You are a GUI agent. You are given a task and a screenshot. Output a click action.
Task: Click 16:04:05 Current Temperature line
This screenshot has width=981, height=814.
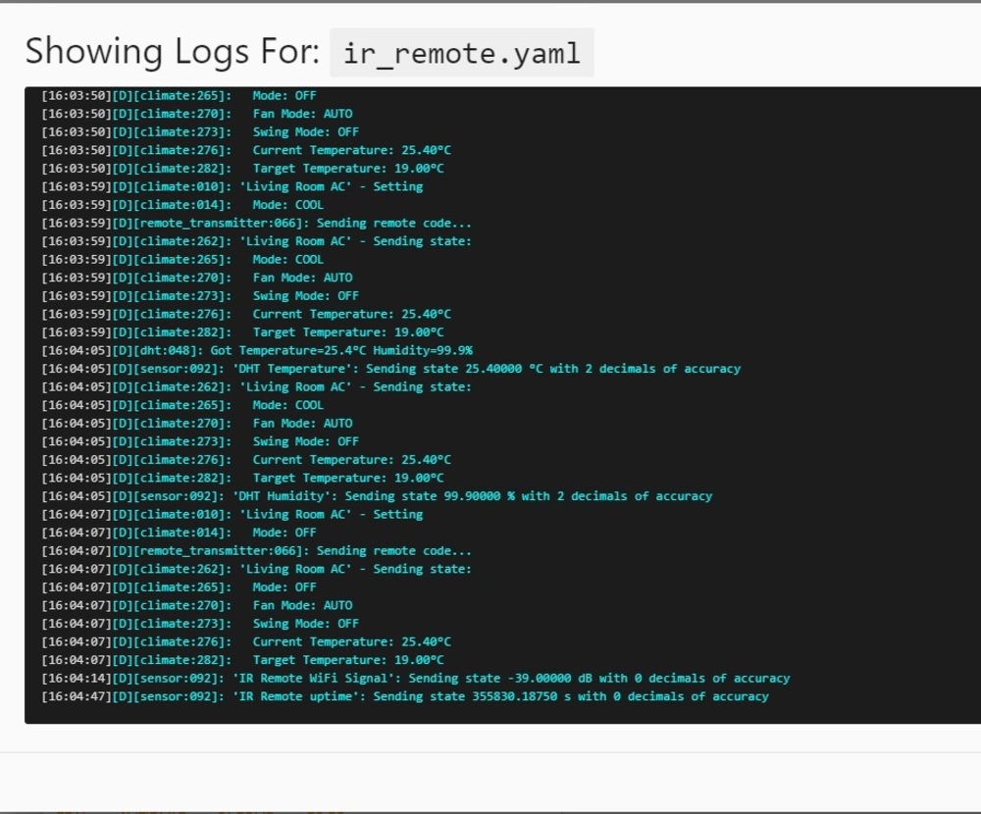[246, 459]
